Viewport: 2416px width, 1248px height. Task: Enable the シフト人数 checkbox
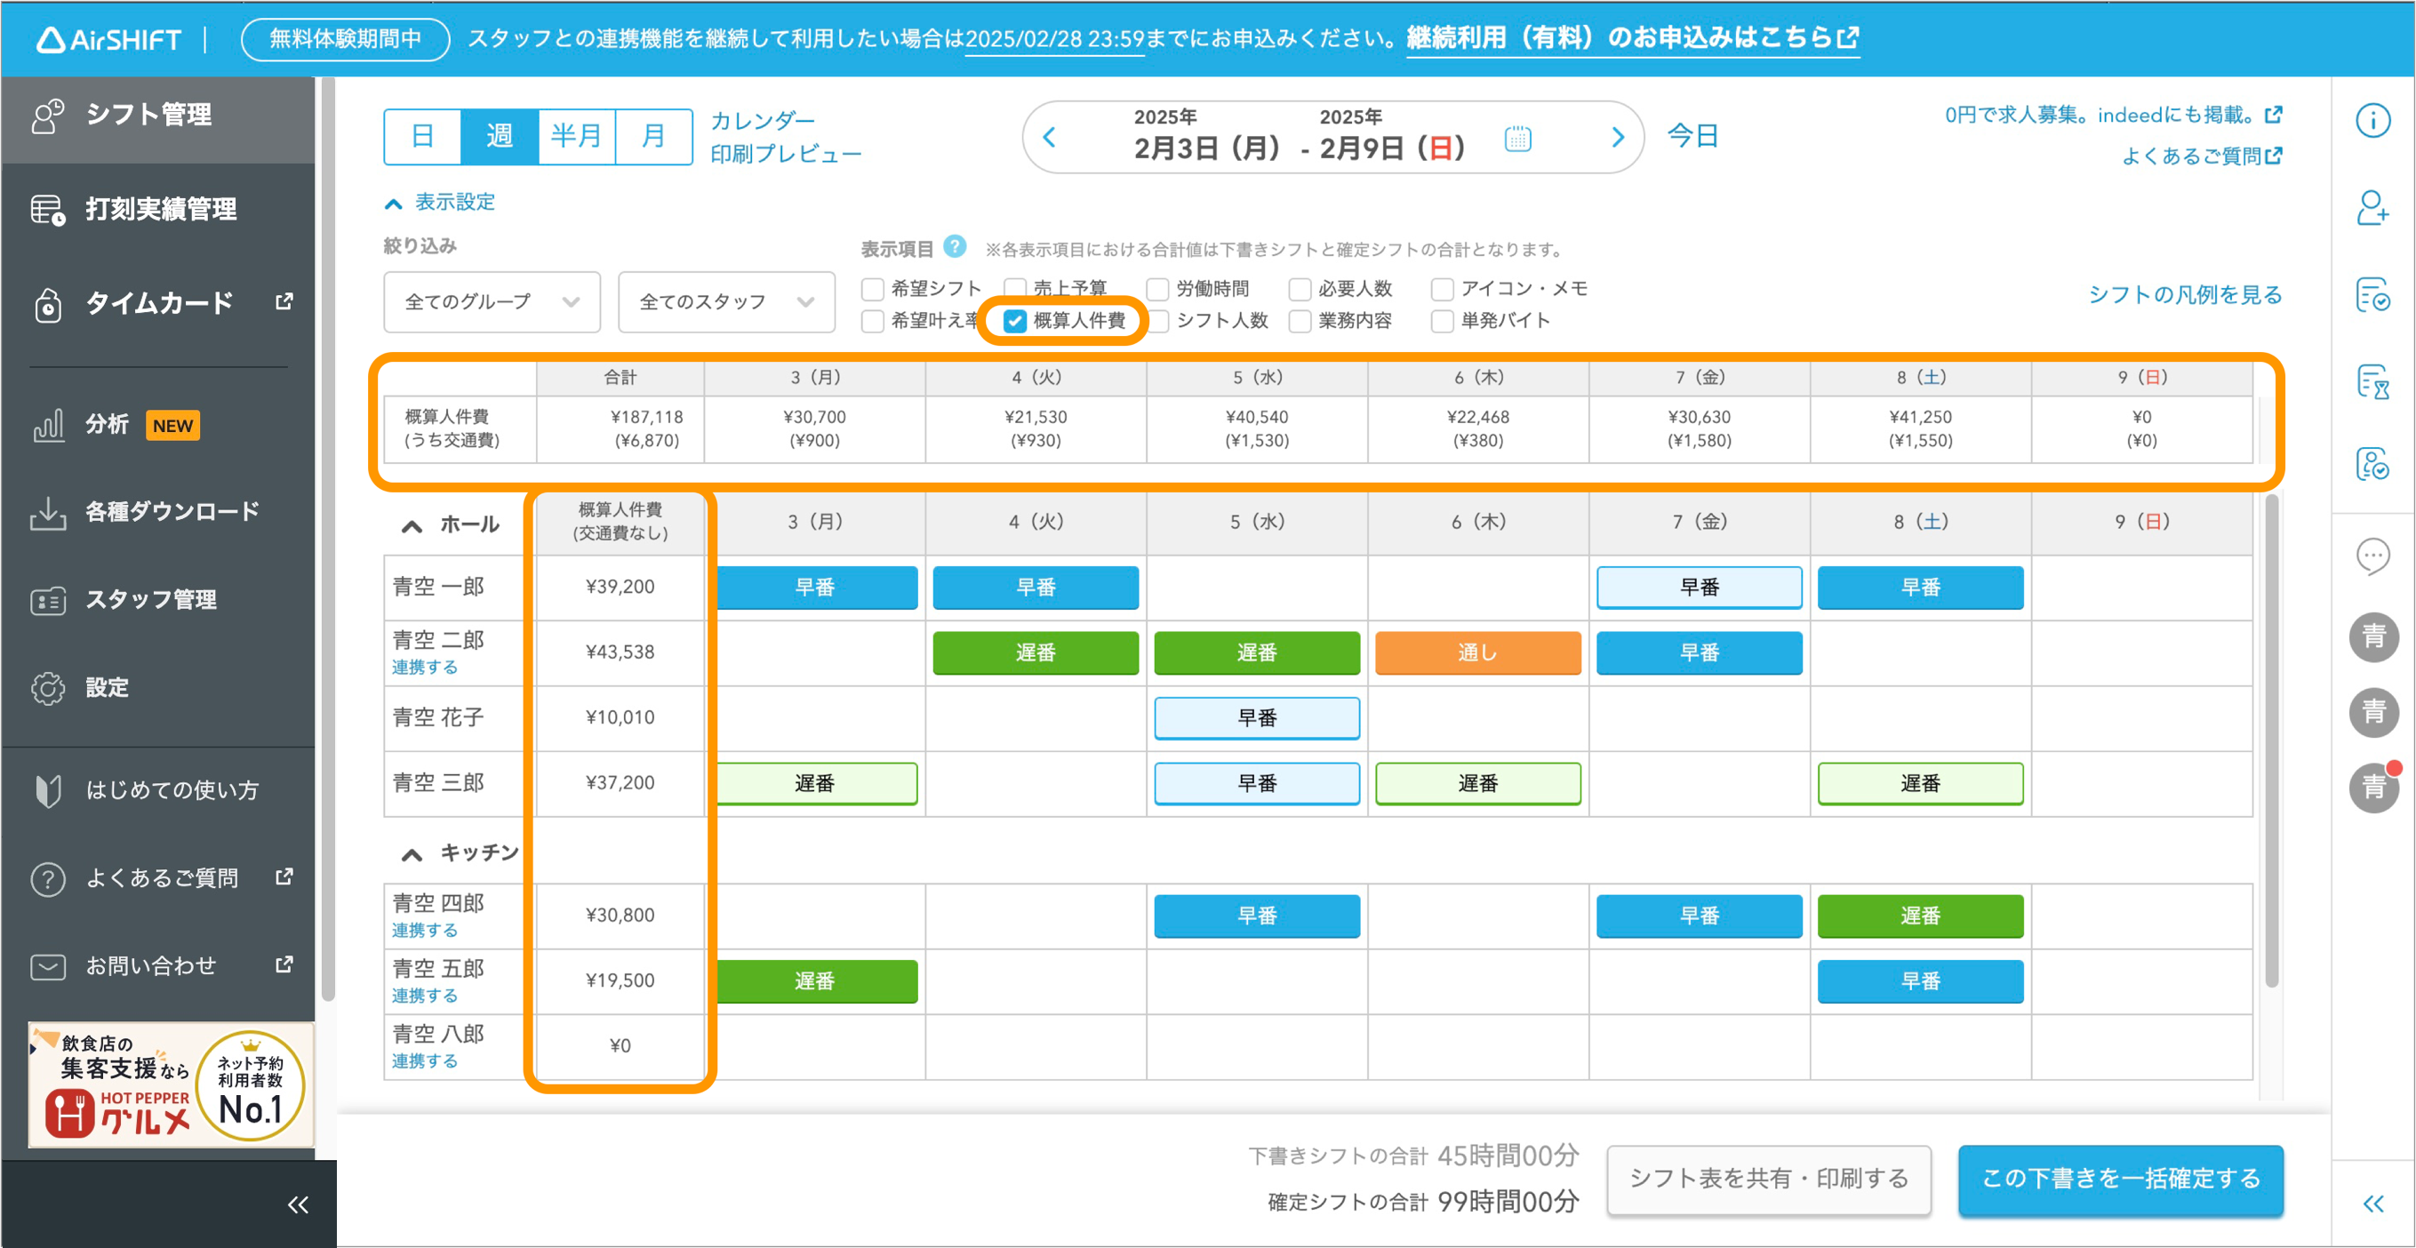pyautogui.click(x=1160, y=321)
